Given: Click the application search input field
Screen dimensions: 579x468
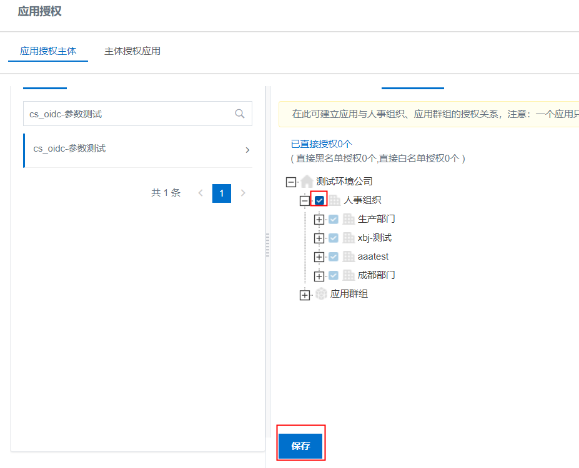Looking at the screenshot, I should click(x=128, y=114).
